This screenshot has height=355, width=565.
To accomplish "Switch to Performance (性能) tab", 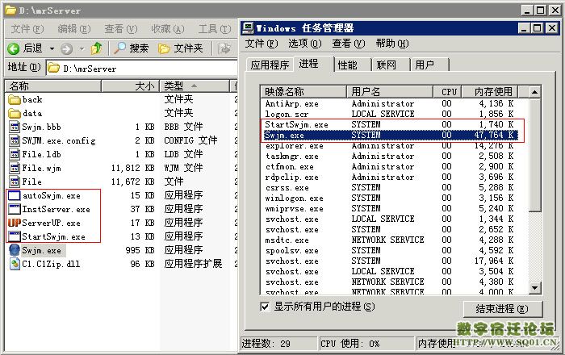I will [x=352, y=65].
